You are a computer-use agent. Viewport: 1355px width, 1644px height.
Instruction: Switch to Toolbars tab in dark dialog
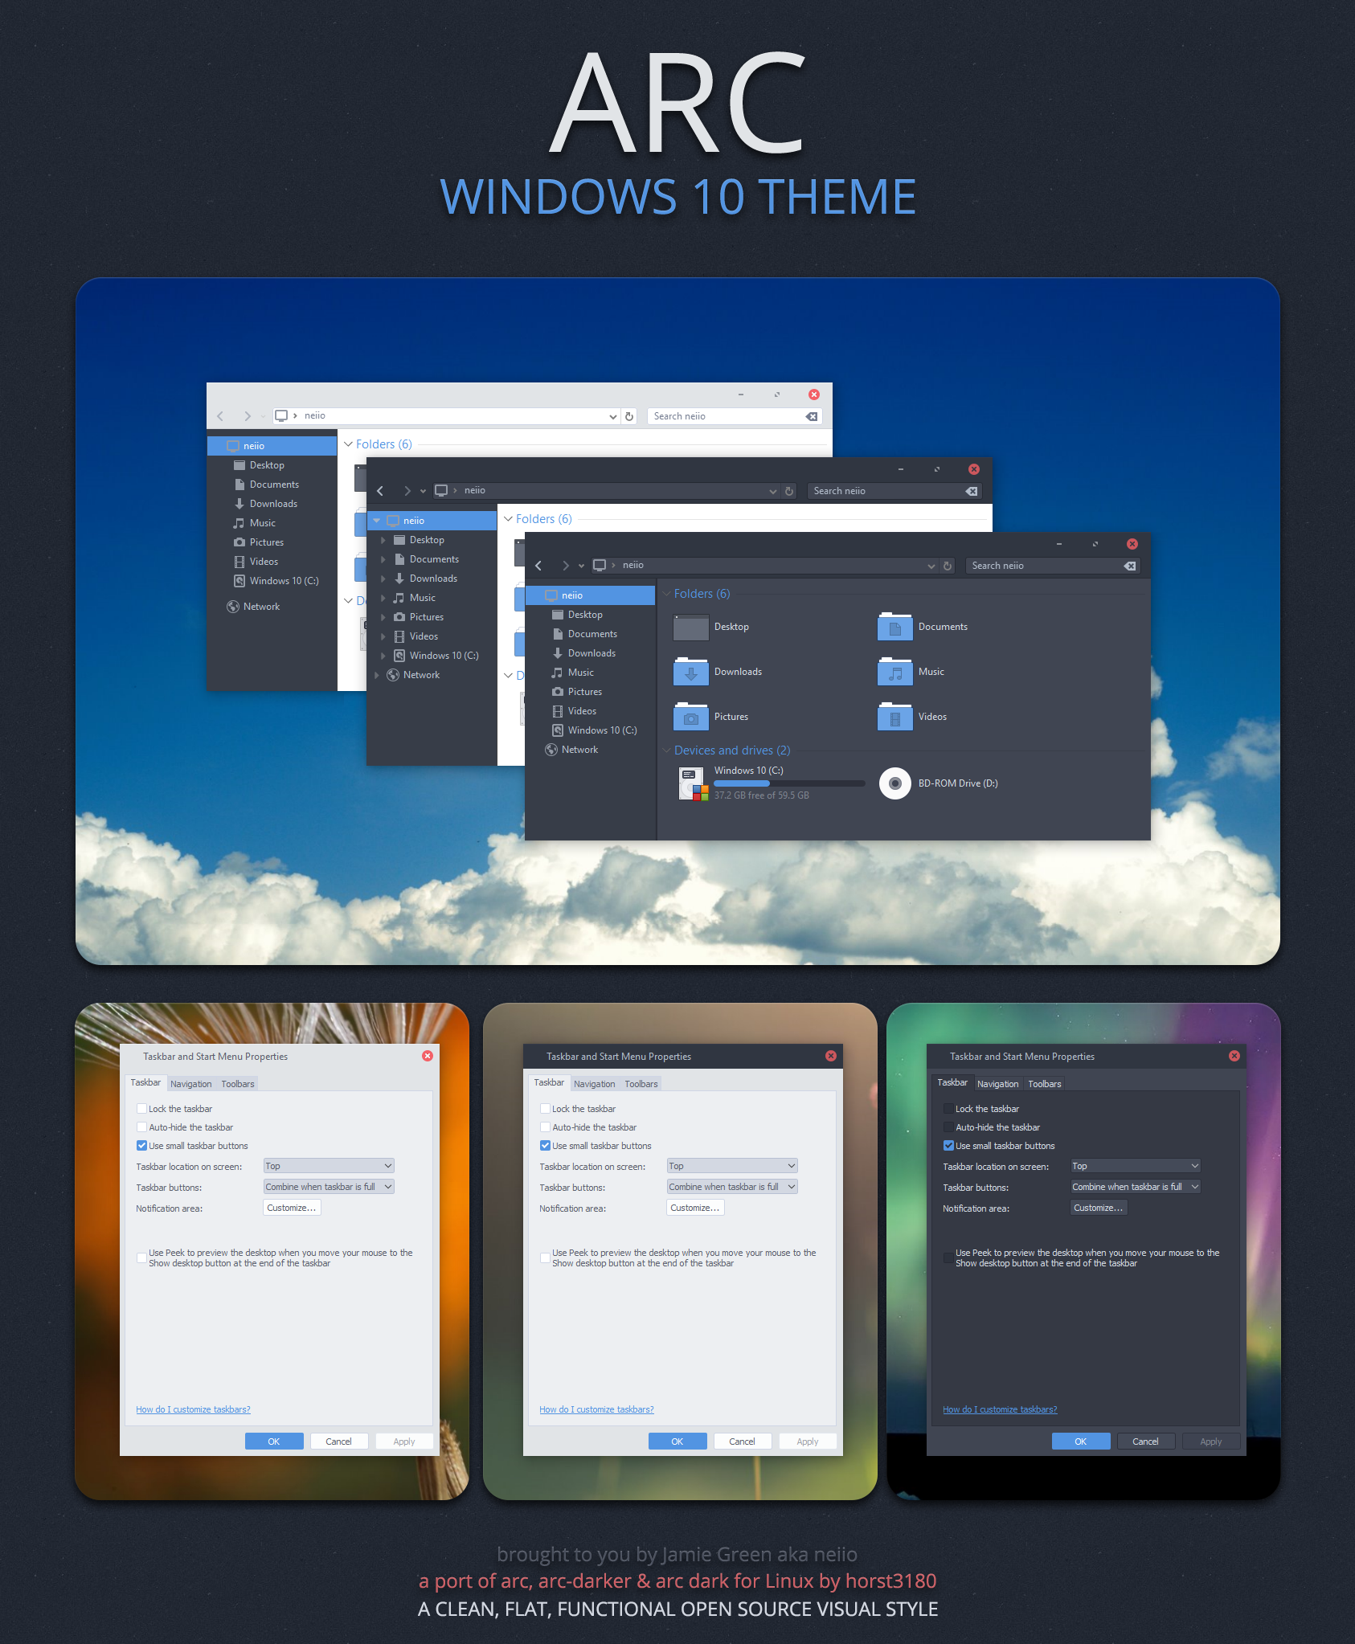click(1045, 1084)
